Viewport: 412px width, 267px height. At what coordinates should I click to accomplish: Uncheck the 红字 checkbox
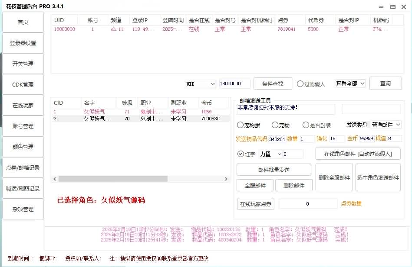[240, 153]
